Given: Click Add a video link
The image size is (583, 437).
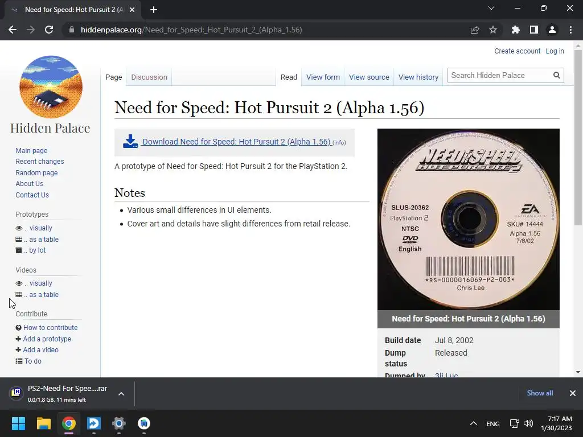Looking at the screenshot, I should pos(40,350).
